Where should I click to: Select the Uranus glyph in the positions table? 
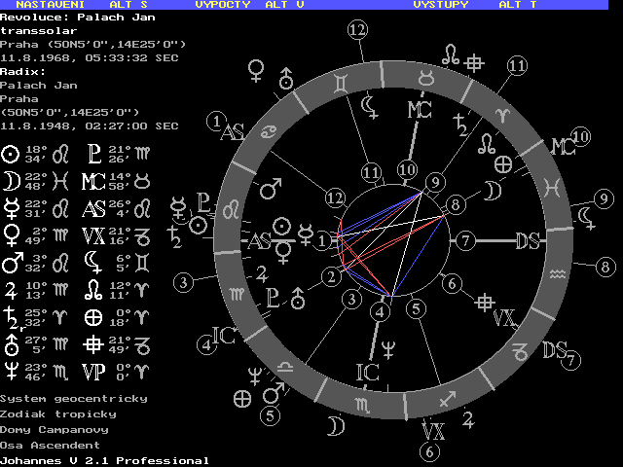(10, 343)
